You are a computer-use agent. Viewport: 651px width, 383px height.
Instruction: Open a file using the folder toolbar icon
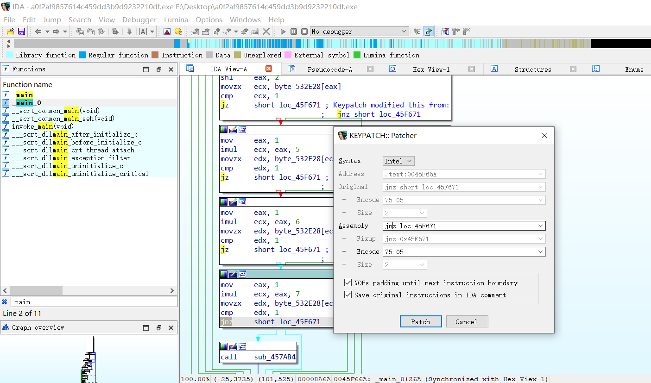(9, 31)
